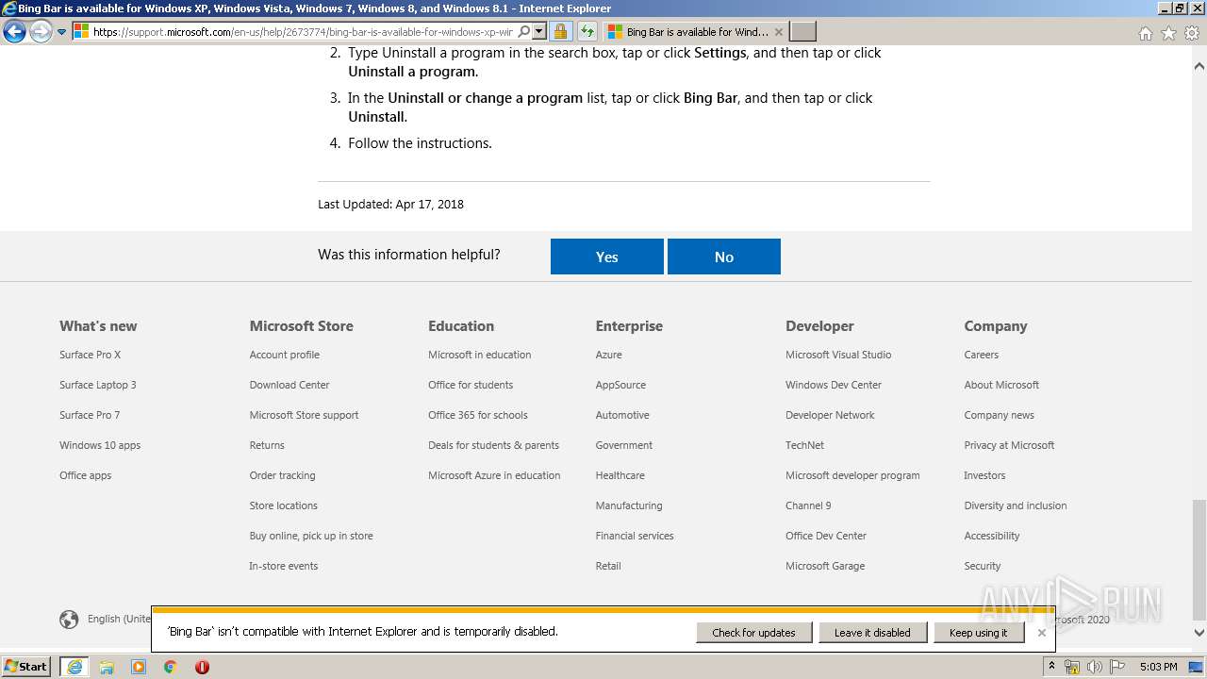Image resolution: width=1207 pixels, height=679 pixels.
Task: Open Financial services link
Action: pos(635,536)
